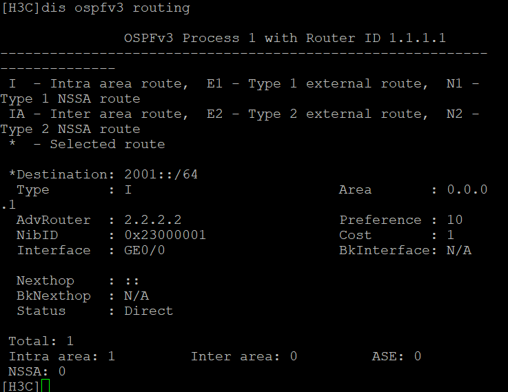Click the Nexthop value '::'

[132, 280]
